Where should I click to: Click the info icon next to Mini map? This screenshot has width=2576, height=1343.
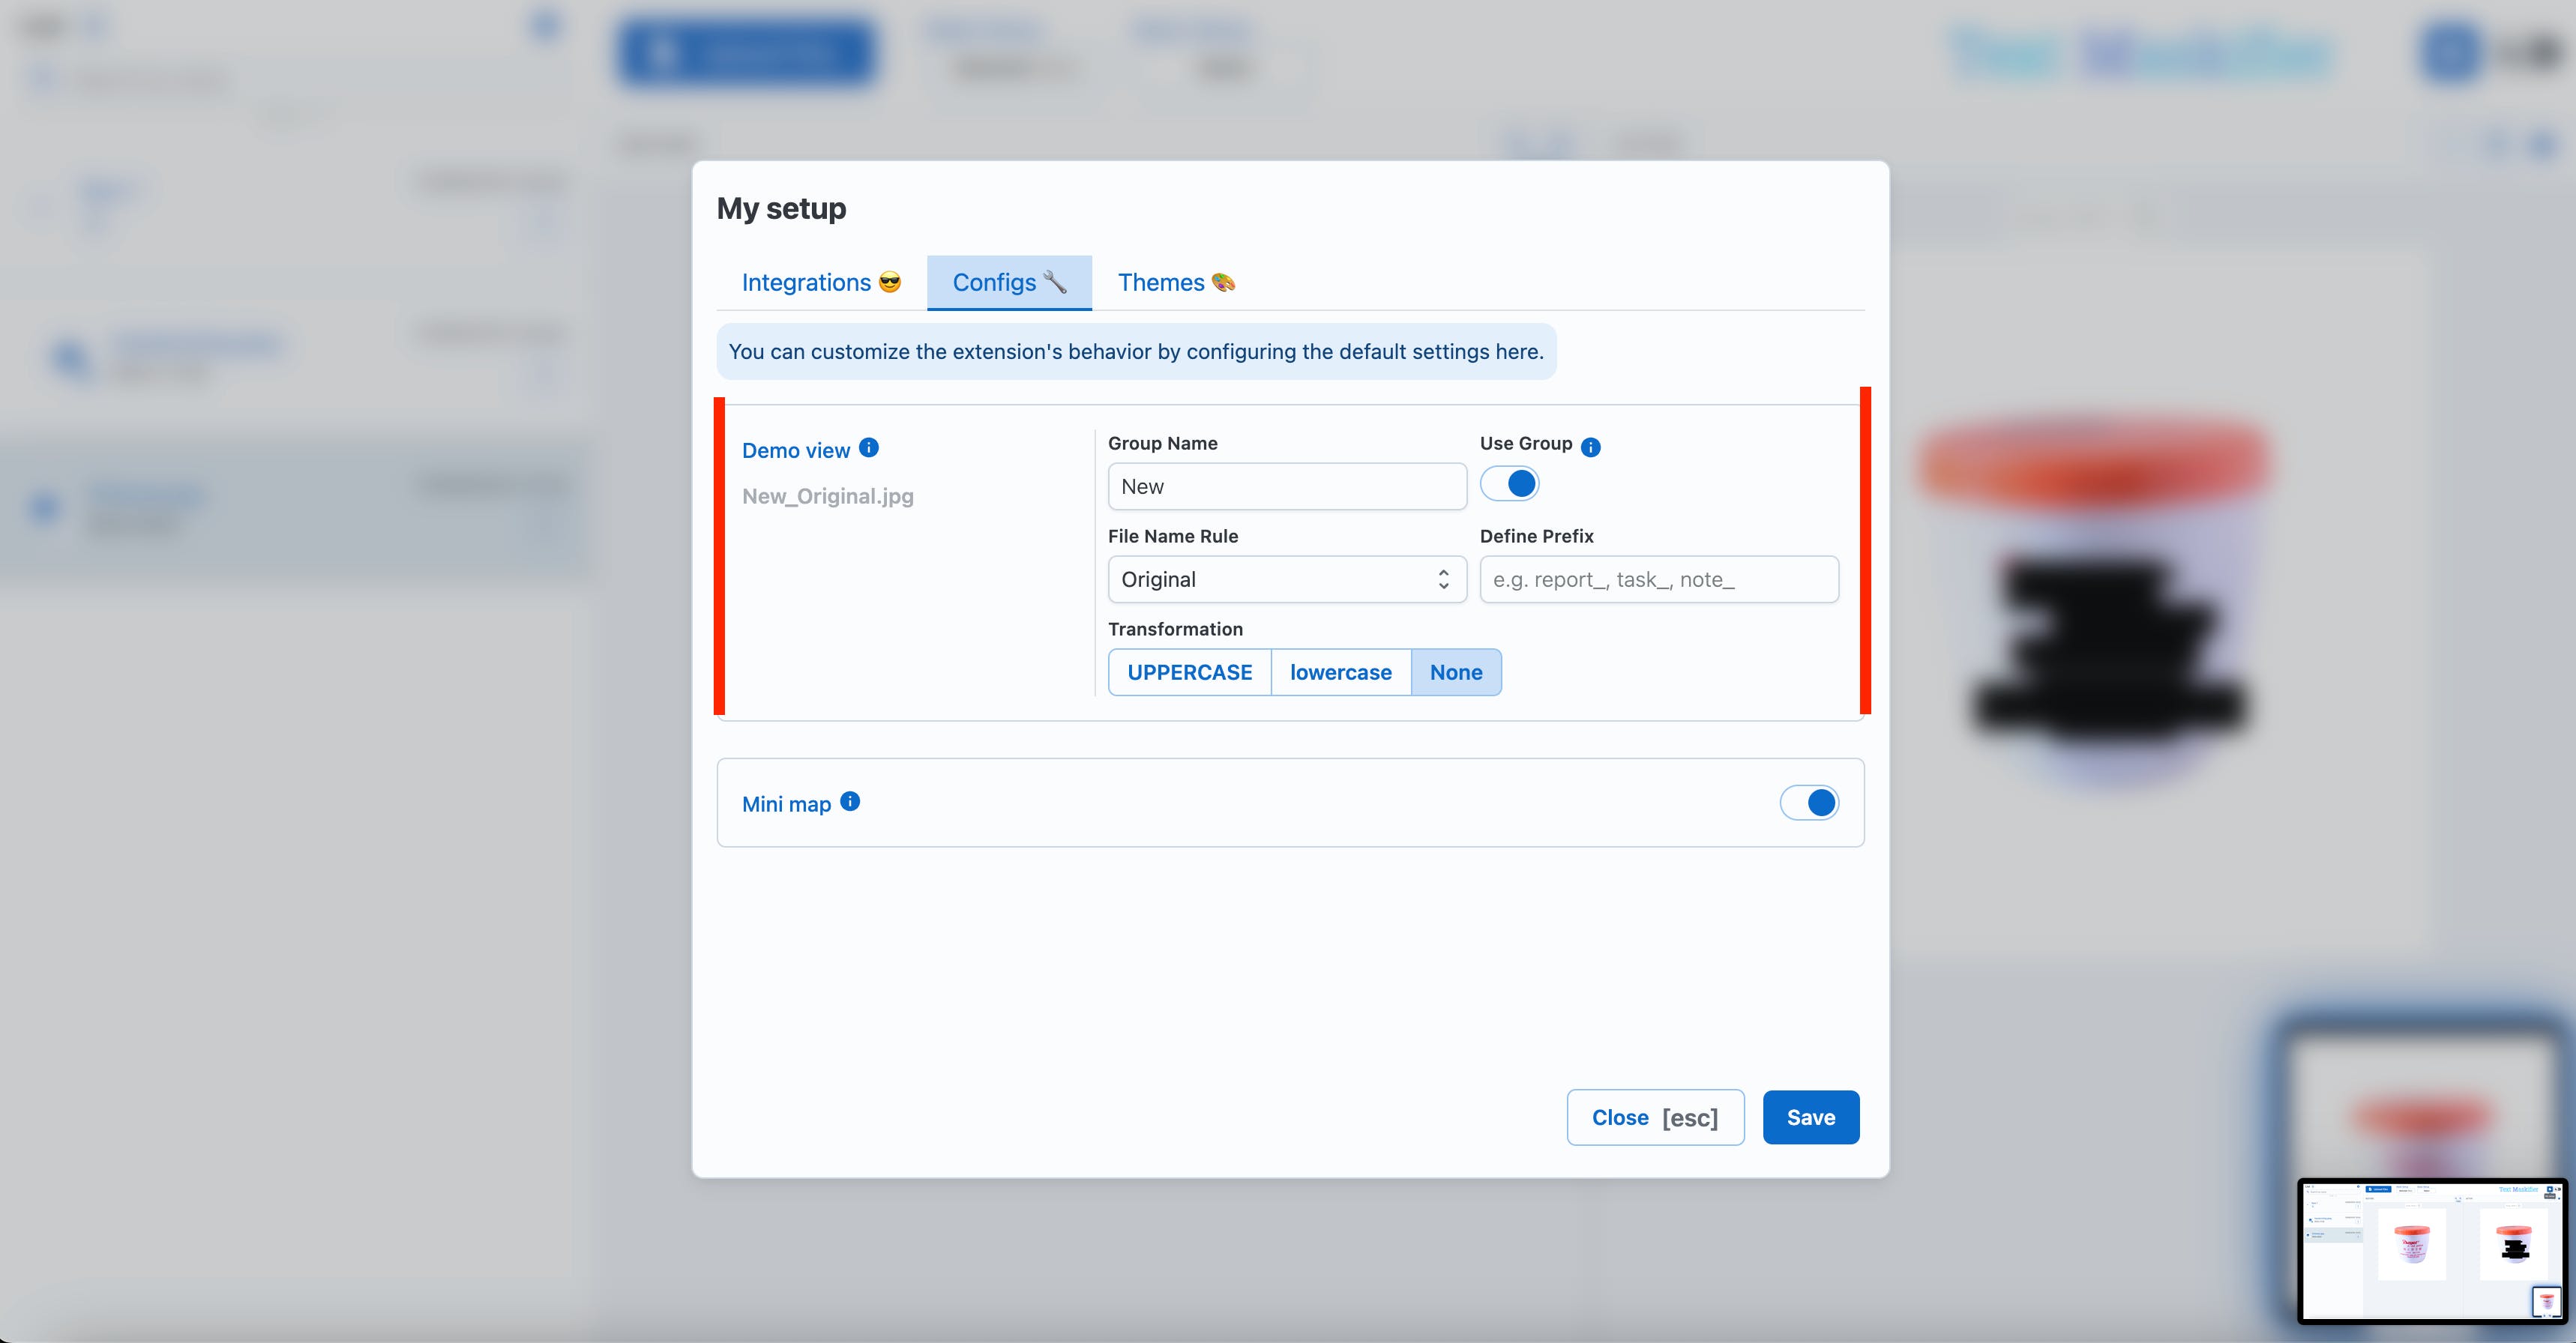coord(850,801)
